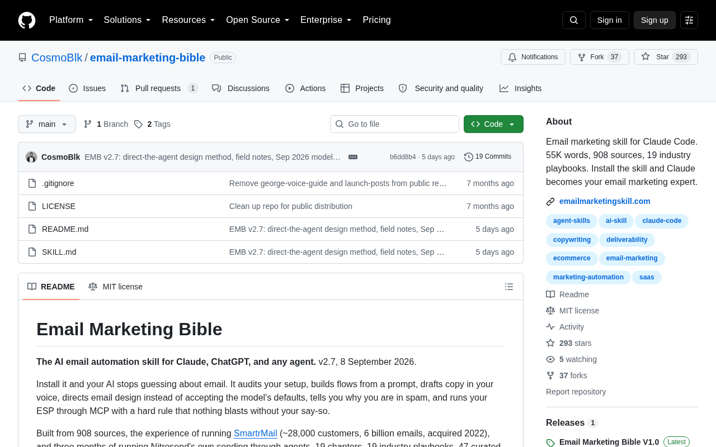716x447 pixels.
Task: Open the search magnifier button
Action: tap(574, 20)
